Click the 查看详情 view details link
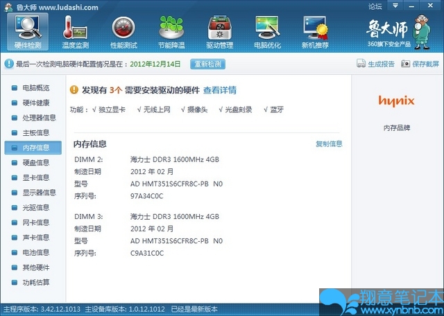This screenshot has width=444, height=316. 219,90
